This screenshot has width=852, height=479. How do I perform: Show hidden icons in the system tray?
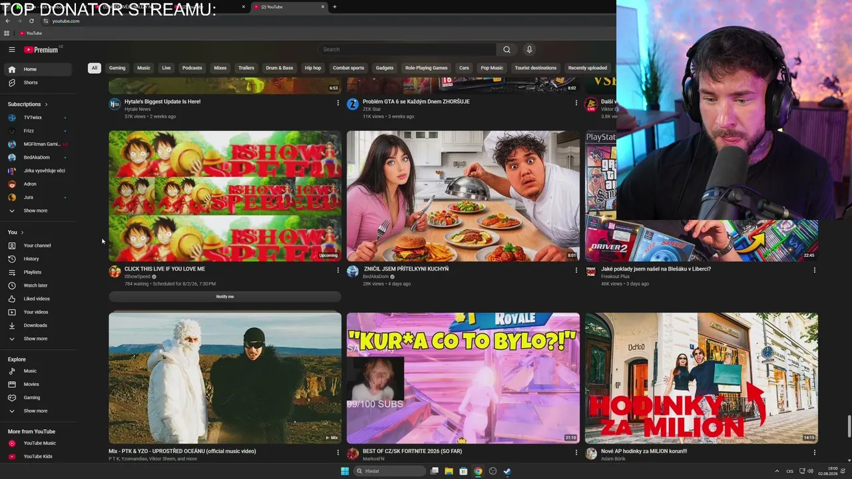(x=777, y=471)
